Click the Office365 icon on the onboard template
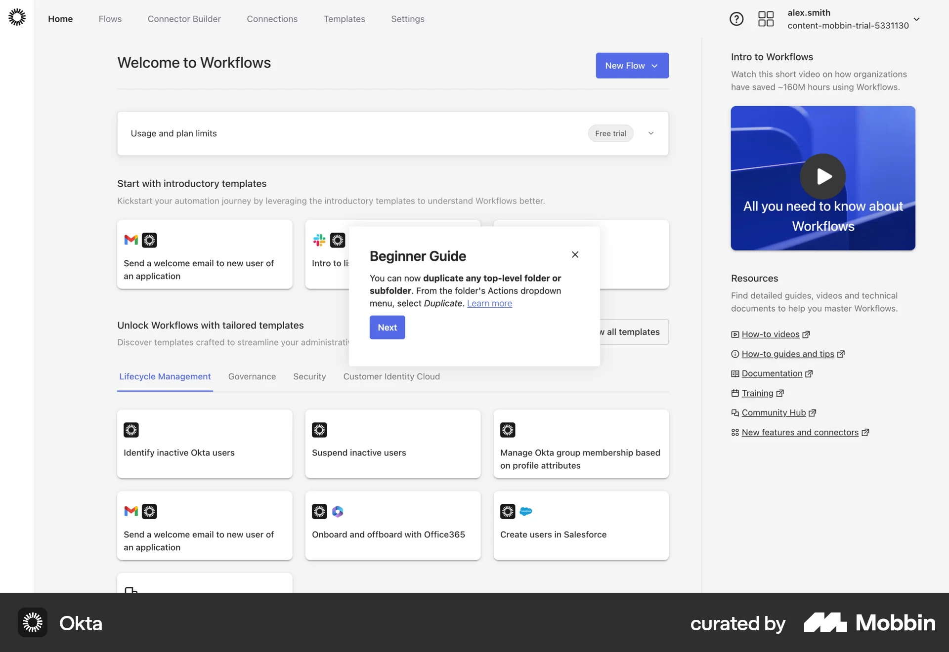Screen dimensions: 949x652 (x=338, y=511)
